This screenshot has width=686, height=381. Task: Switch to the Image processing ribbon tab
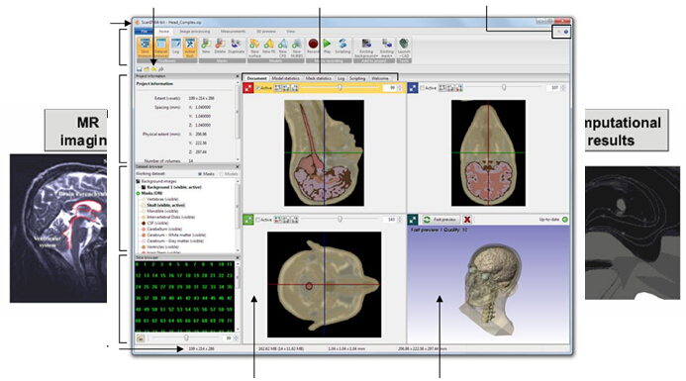(195, 32)
